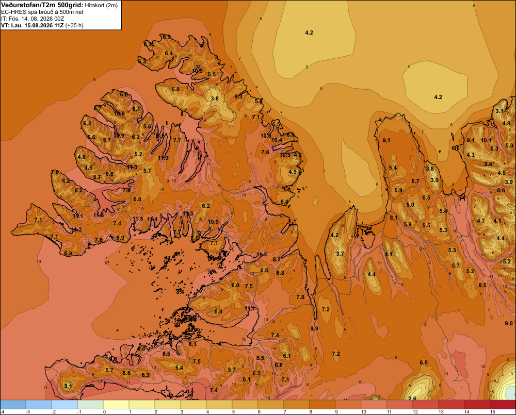The image size is (516, 415).
Task: Select the 8.4 label among the bay islands
Action: 180,292
